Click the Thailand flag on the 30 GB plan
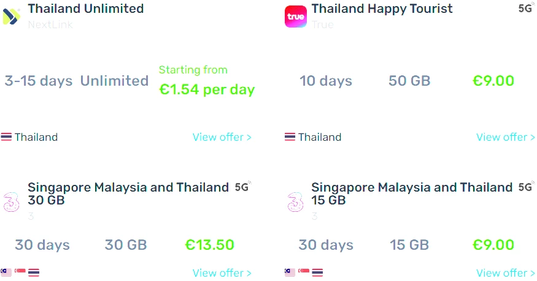The image size is (537, 281). point(34,272)
